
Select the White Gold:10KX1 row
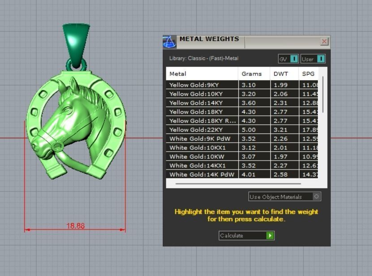[242, 148]
